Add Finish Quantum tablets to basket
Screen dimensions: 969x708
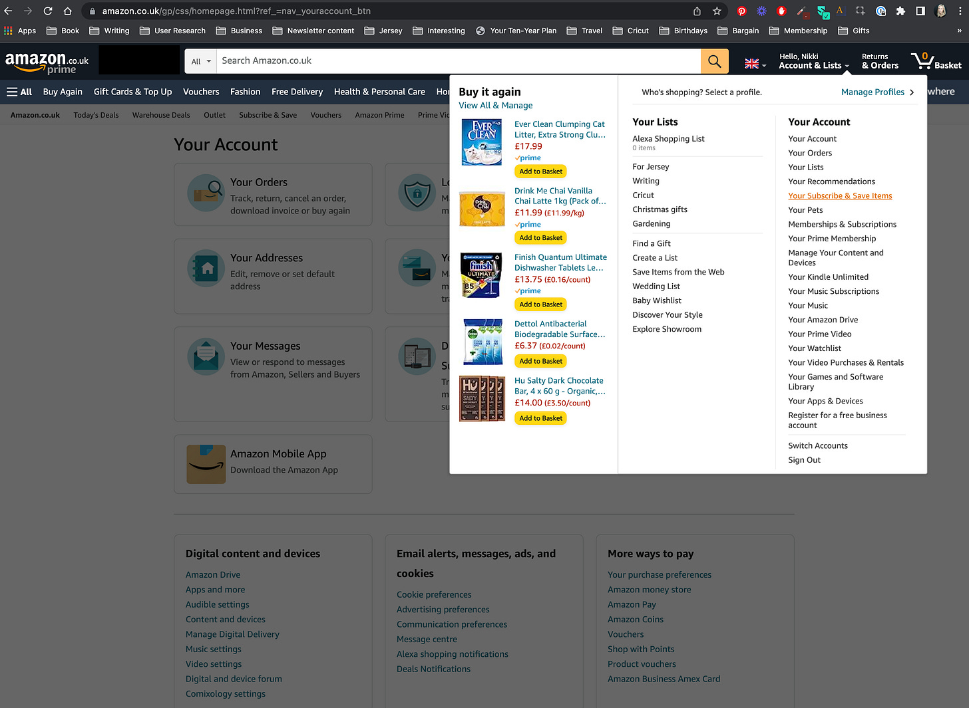pyautogui.click(x=540, y=304)
